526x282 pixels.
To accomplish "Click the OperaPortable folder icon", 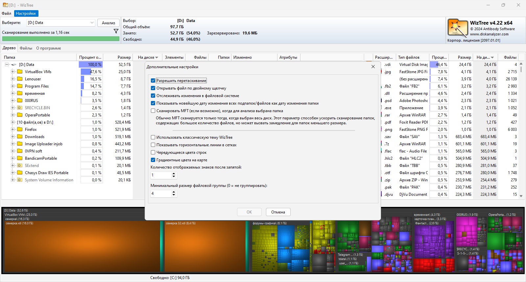I will pyautogui.click(x=20, y=115).
